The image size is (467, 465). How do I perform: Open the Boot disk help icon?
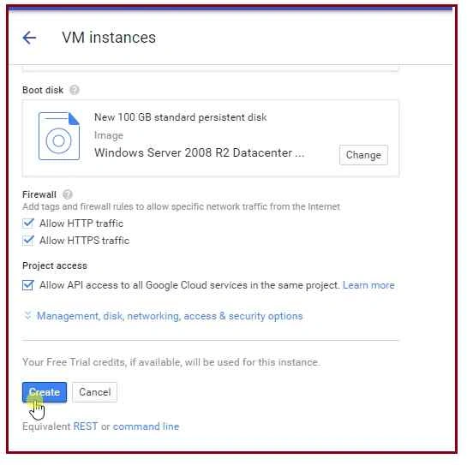click(75, 90)
